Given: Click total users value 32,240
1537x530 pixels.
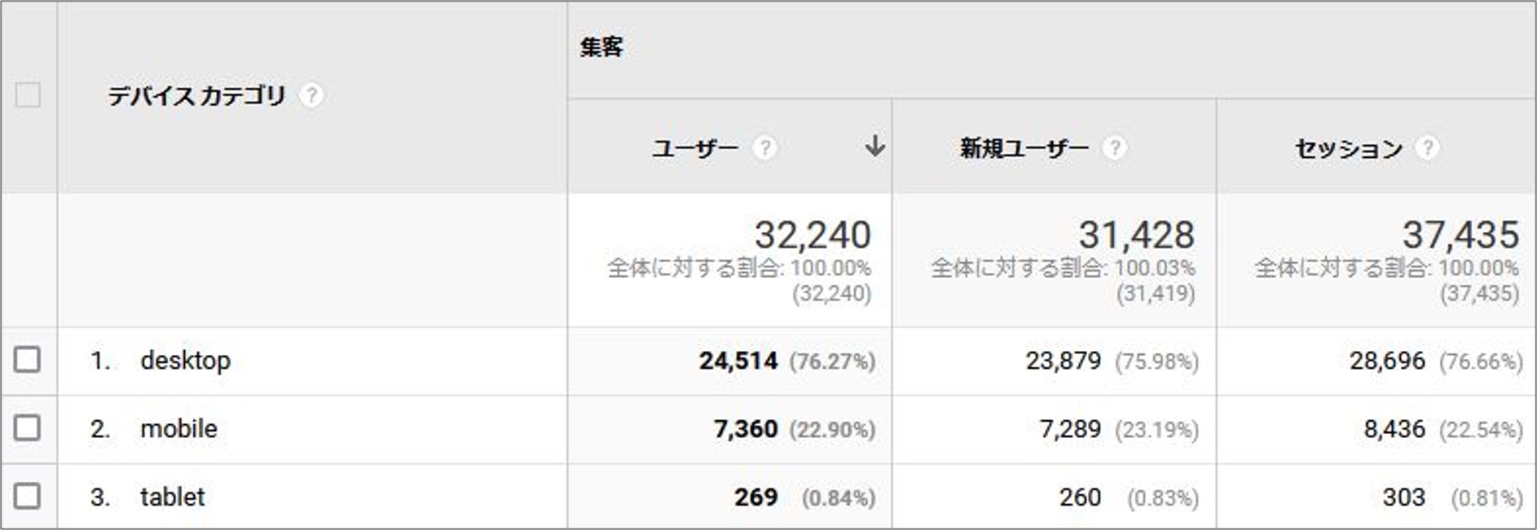Looking at the screenshot, I should click(x=812, y=235).
